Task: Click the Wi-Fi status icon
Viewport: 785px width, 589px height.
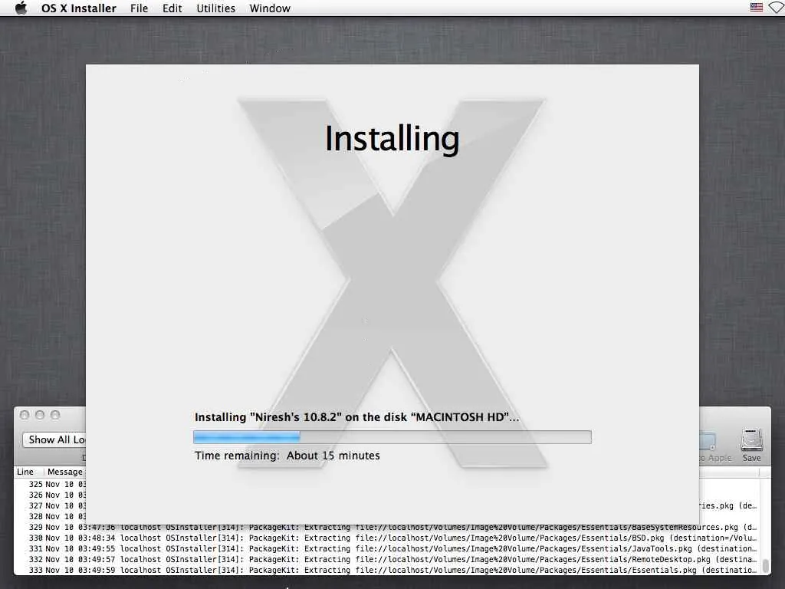Action: (777, 8)
